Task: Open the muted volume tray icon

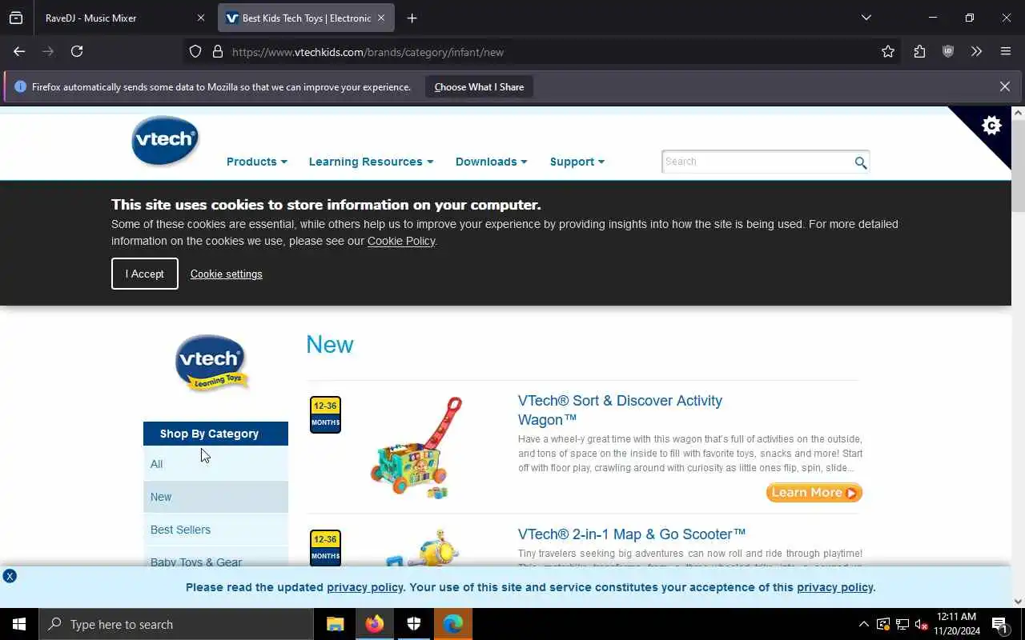Action: [x=922, y=624]
